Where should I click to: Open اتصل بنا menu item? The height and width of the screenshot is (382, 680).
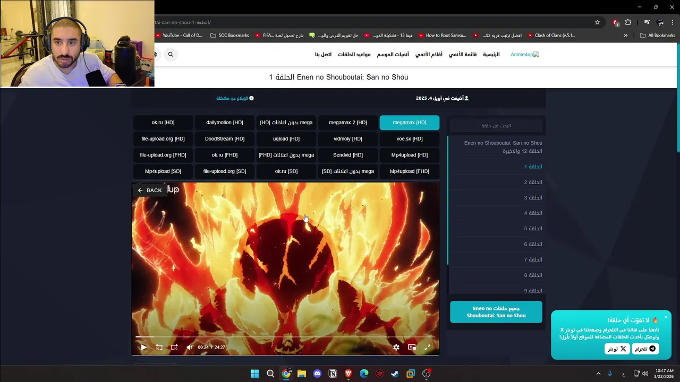[x=323, y=55]
